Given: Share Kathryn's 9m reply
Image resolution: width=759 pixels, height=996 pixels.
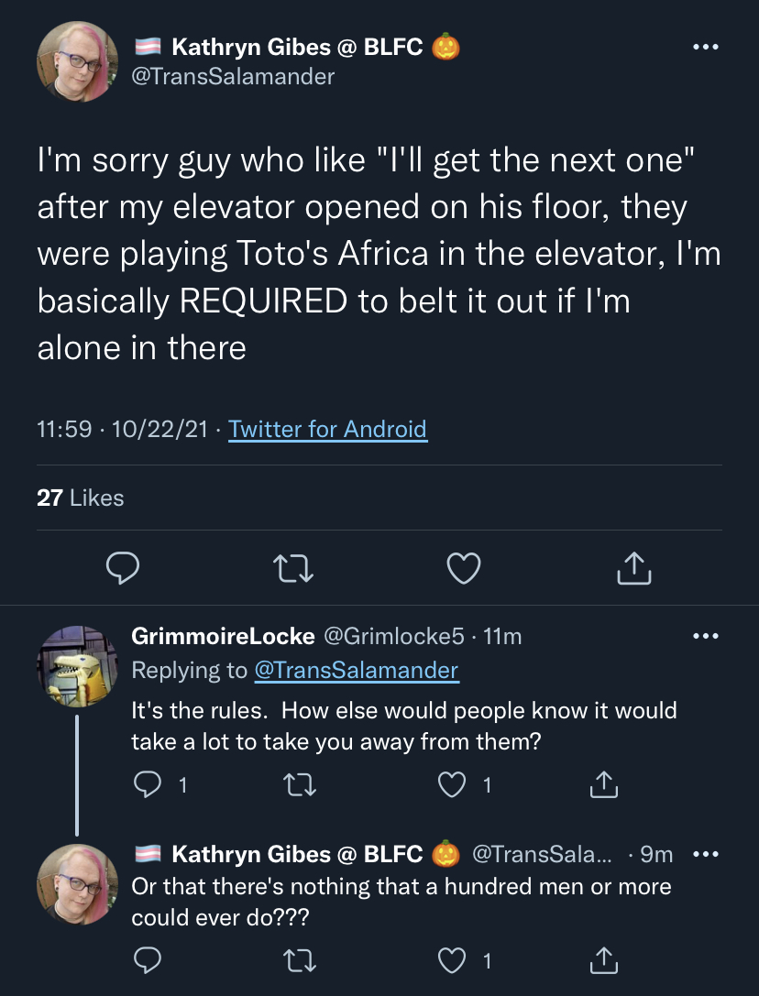Looking at the screenshot, I should (604, 960).
